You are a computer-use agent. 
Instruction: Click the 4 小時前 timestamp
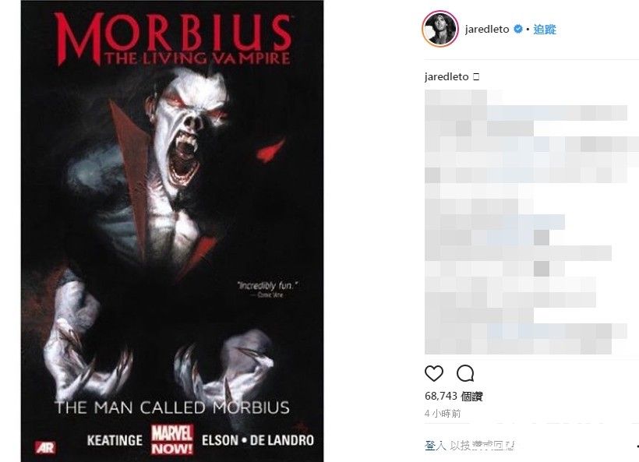coord(443,414)
